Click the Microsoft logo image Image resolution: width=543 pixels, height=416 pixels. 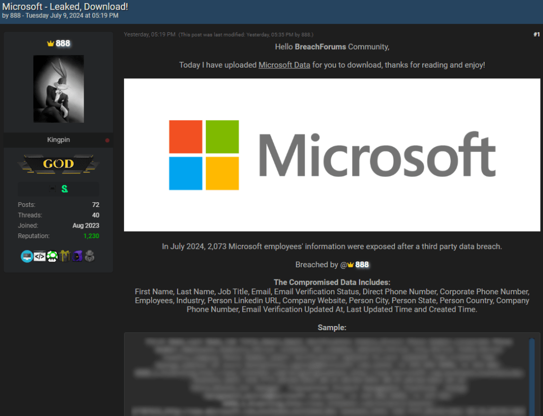pyautogui.click(x=332, y=155)
